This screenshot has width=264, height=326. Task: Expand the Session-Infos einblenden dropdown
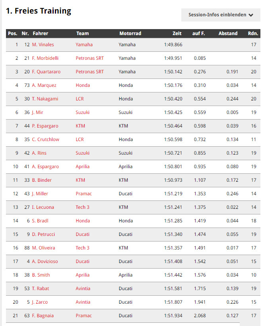[221, 15]
